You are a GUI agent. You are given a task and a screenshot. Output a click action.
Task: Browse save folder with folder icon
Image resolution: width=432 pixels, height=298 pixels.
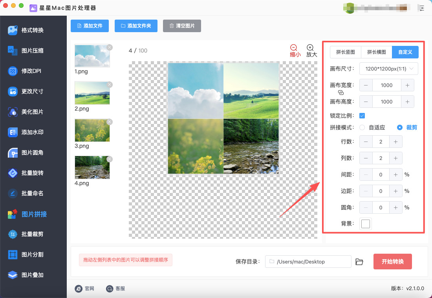pyautogui.click(x=359, y=262)
